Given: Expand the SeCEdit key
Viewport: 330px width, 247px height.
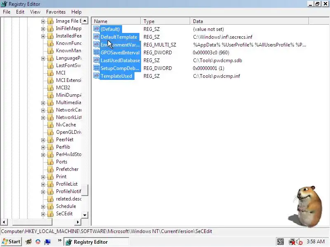Looking at the screenshot, I should click(43, 214).
